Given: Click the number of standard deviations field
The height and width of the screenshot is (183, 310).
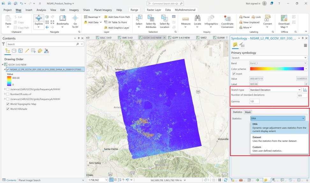Looking at the screenshot, I should click(x=302, y=95).
